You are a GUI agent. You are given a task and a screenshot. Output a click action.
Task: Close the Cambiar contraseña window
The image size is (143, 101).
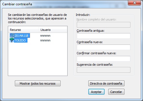point(134,3)
